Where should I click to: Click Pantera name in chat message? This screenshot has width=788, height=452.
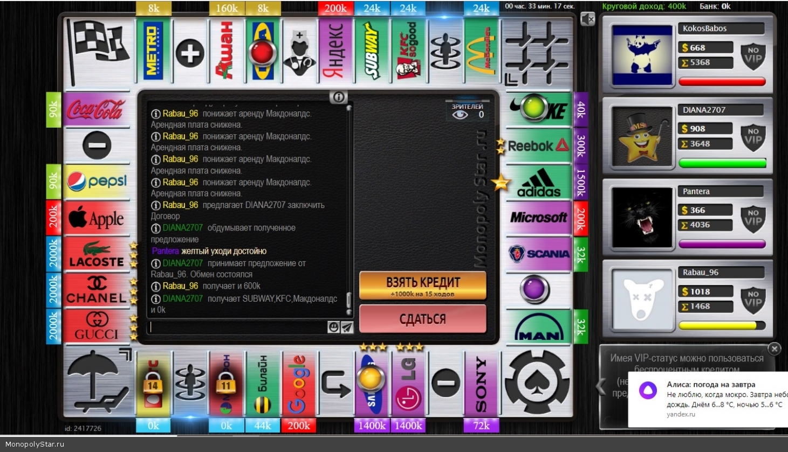point(165,251)
